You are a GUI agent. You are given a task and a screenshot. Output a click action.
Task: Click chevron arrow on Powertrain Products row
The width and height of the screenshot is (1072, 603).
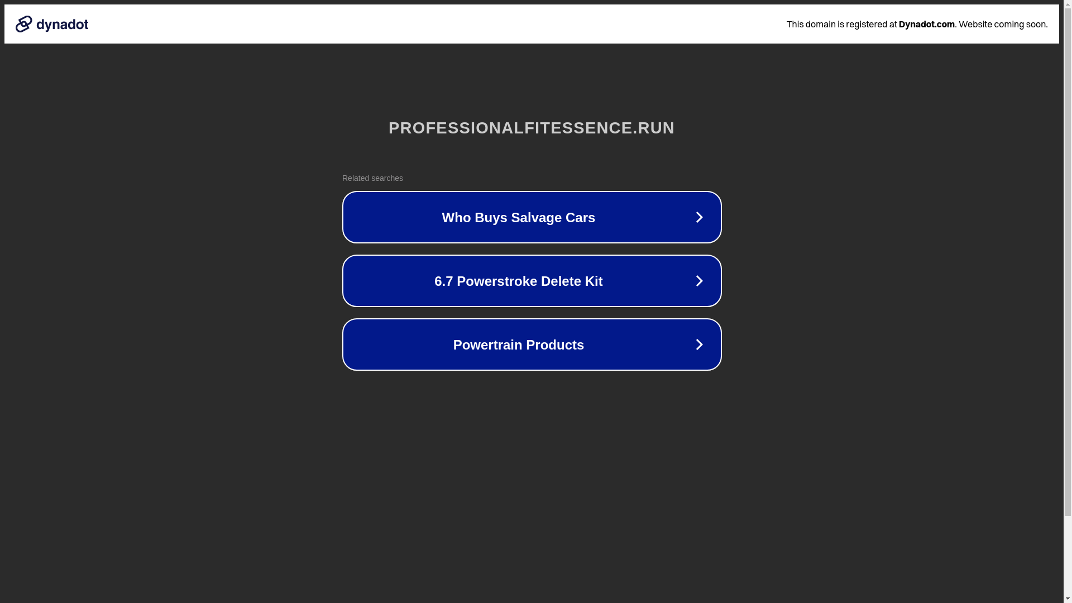[x=699, y=344]
